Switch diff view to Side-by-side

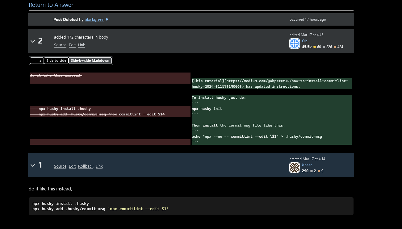click(x=56, y=60)
